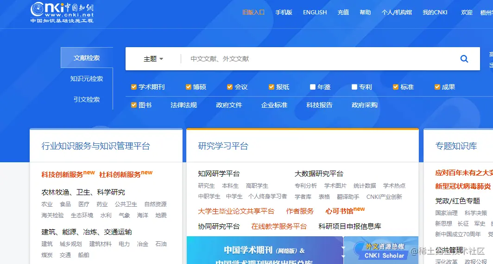Switch to the 知识元检索 tab
This screenshot has height=264, width=493.
point(87,79)
